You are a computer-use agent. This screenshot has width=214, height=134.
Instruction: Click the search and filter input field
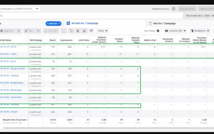coord(91,16)
